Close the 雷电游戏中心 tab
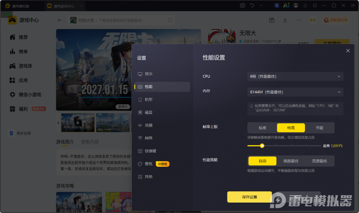 [81, 6]
